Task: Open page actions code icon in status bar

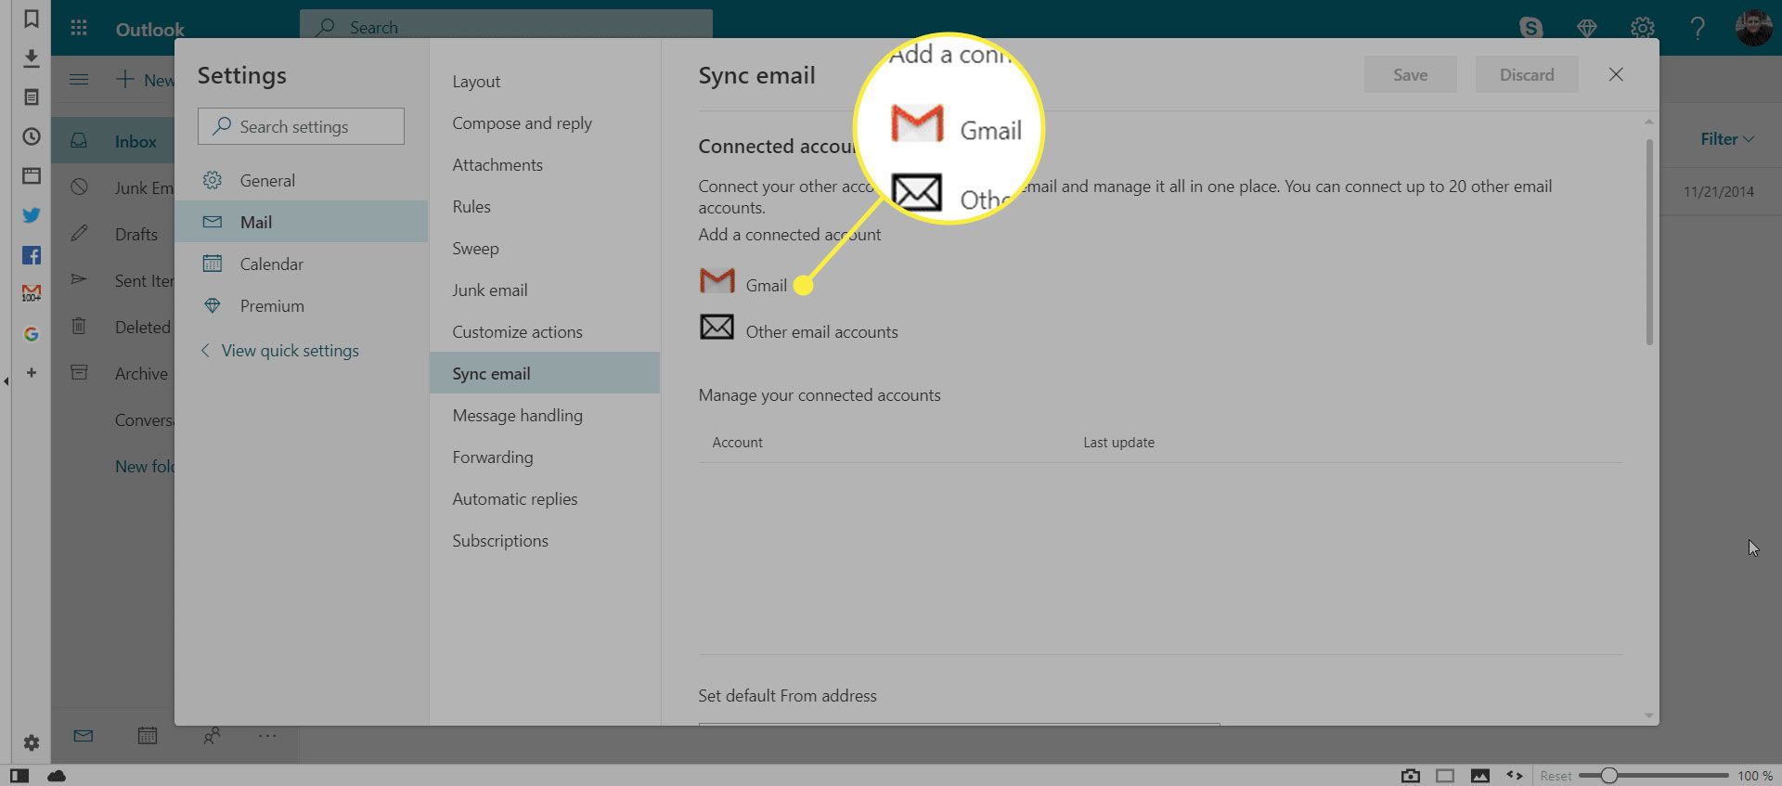Action: pyautogui.click(x=1515, y=776)
